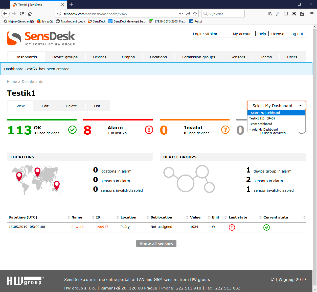Open the Device groups tab

tap(65, 57)
